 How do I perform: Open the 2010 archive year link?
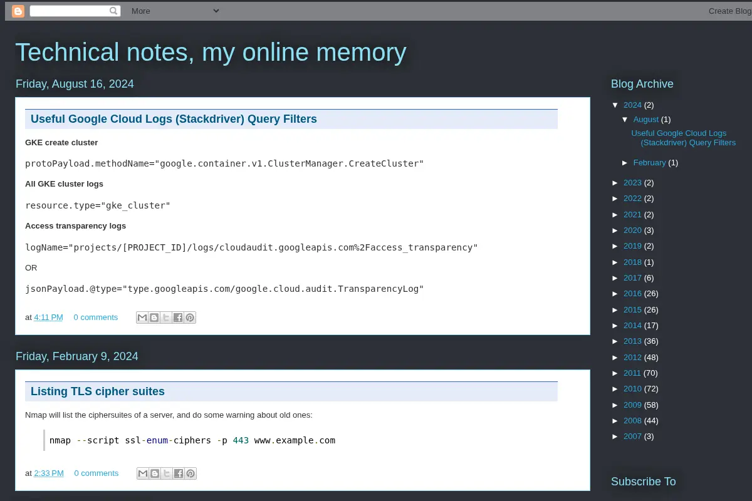coord(632,389)
